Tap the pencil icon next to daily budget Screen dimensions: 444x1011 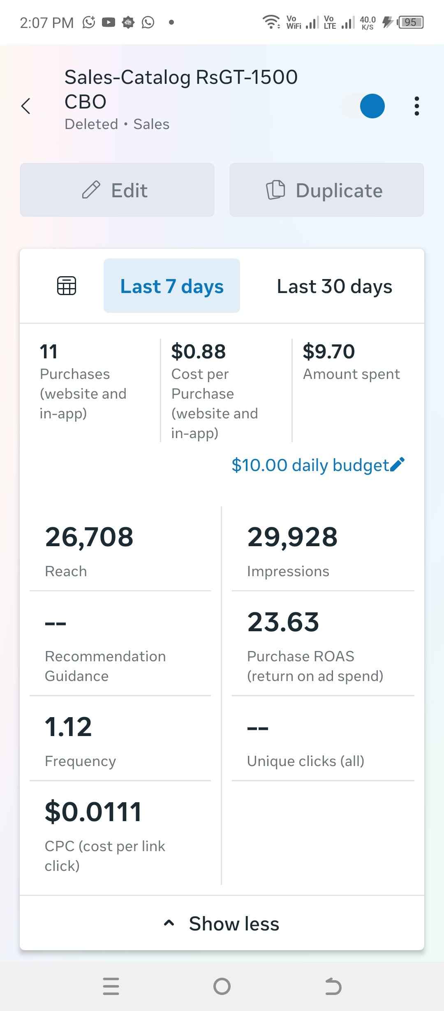(398, 464)
